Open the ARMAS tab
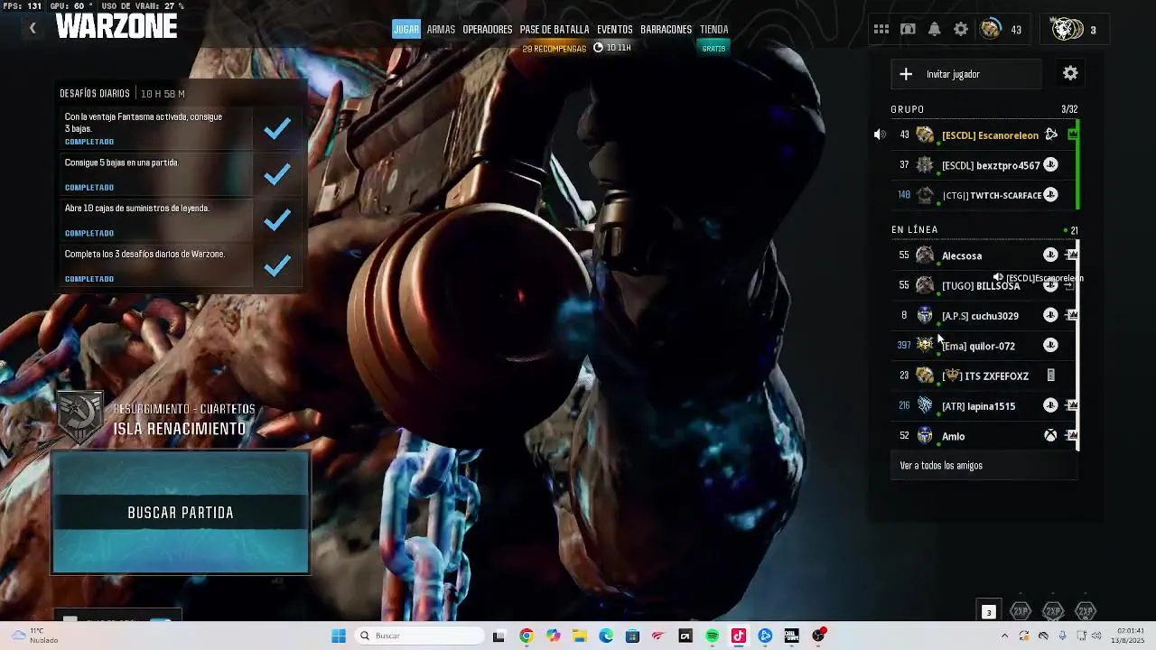 (x=441, y=30)
